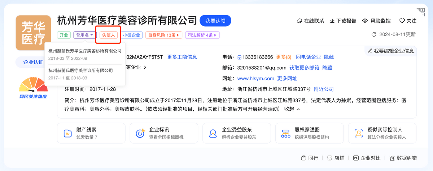
Task: Expand the 家企业 chevron arrow
Action: (x=145, y=67)
